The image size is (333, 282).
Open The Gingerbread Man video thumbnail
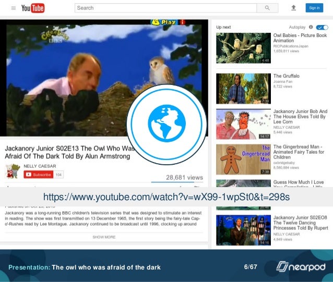(243, 160)
